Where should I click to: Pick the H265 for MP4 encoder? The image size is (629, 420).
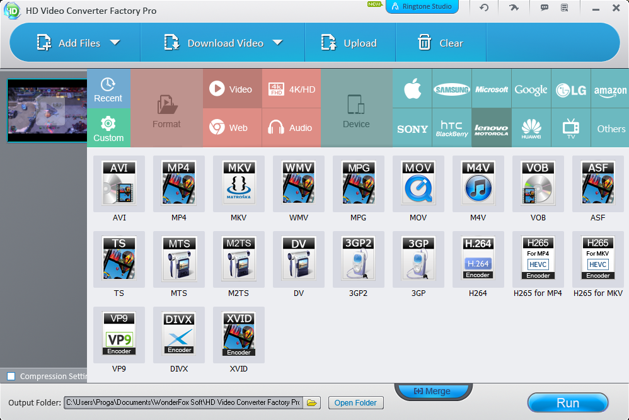point(538,259)
